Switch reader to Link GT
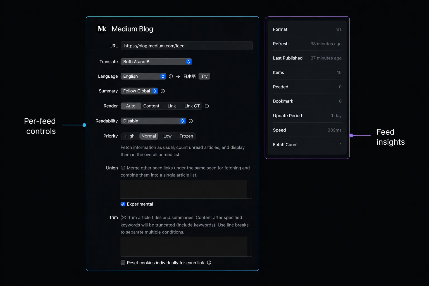Screen dimensions: 429x286 tap(192, 106)
